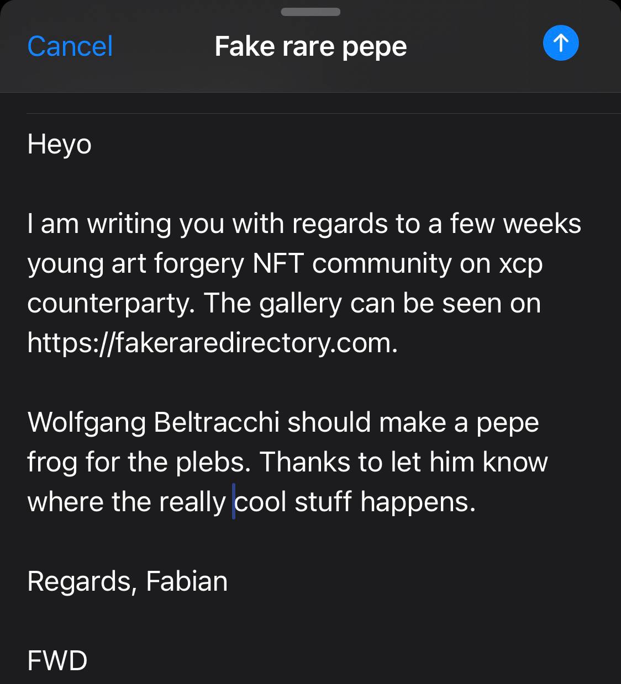621x684 pixels.
Task: Click the word "xcp" in the body
Action: pos(521,264)
